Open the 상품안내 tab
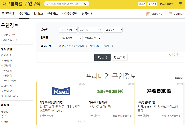 click(87, 14)
